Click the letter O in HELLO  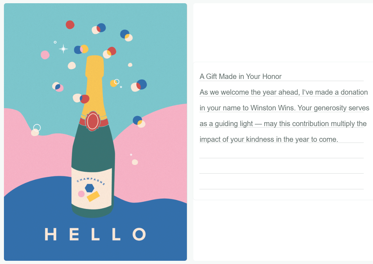point(139,234)
